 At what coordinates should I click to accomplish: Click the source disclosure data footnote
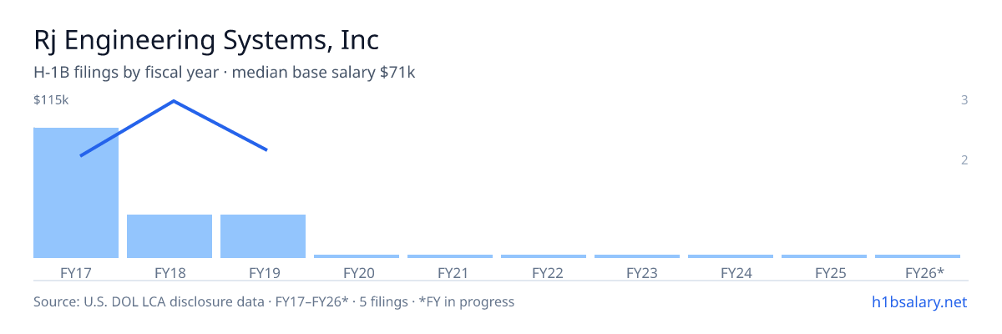tap(274, 301)
